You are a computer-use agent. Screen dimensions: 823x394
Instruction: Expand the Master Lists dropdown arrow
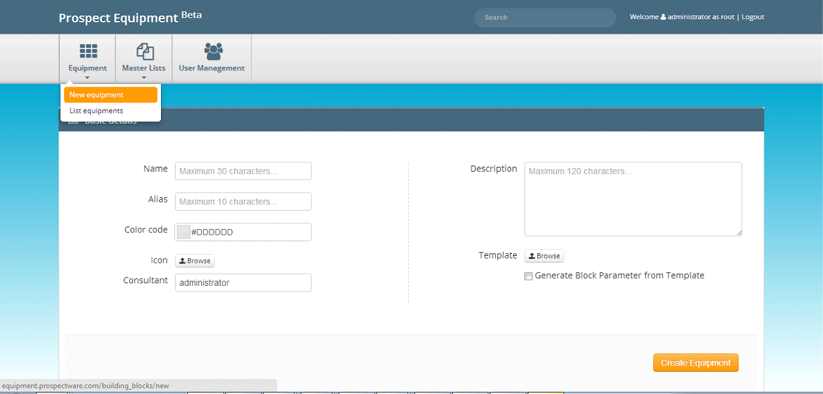point(144,78)
